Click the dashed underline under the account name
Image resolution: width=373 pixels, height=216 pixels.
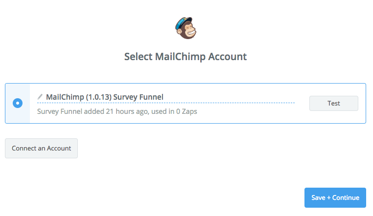click(x=166, y=103)
